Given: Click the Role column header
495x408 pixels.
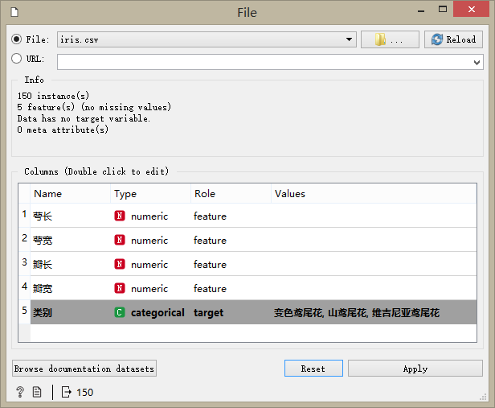Looking at the screenshot, I should (x=231, y=193).
